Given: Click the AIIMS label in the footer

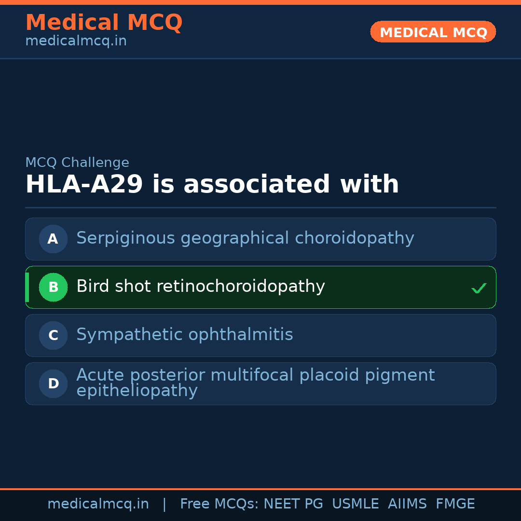Looking at the screenshot, I should [407, 504].
